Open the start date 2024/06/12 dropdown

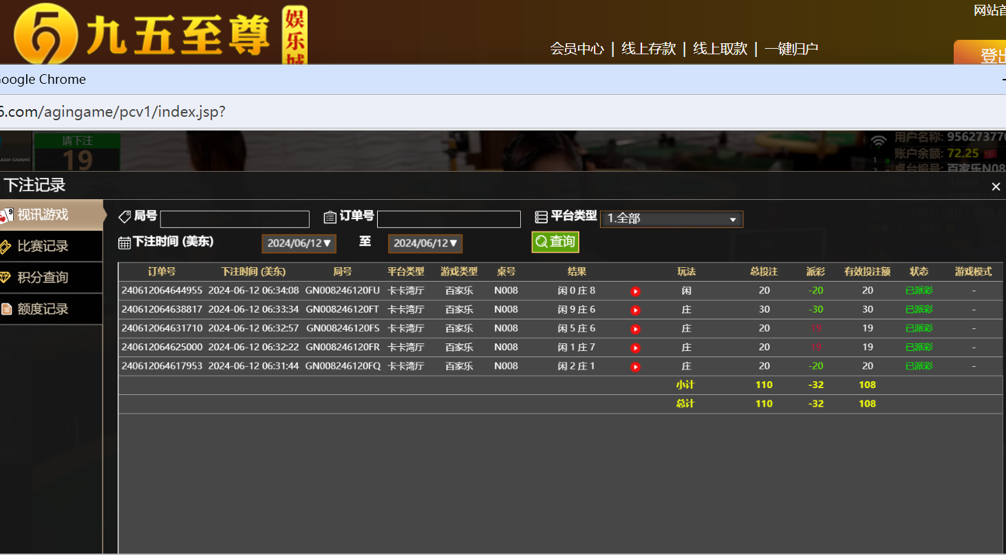(x=299, y=242)
